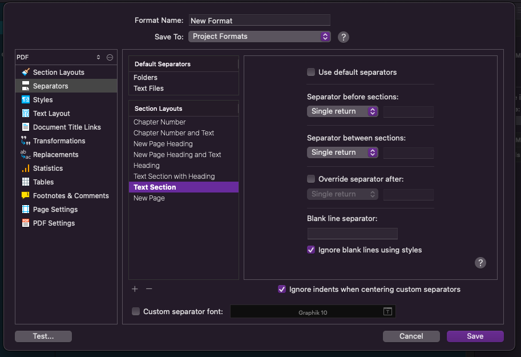
Task: Select the Styles icon in sidebar
Action: pos(26,99)
